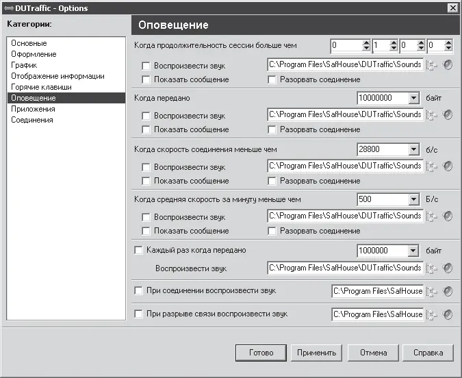Check 'Воспроизвести звук' for connection speed alert
This screenshot has width=462, height=378.
pos(146,167)
